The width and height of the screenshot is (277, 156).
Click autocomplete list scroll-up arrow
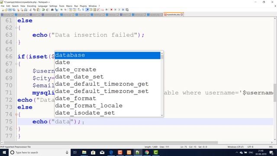pos(162,53)
